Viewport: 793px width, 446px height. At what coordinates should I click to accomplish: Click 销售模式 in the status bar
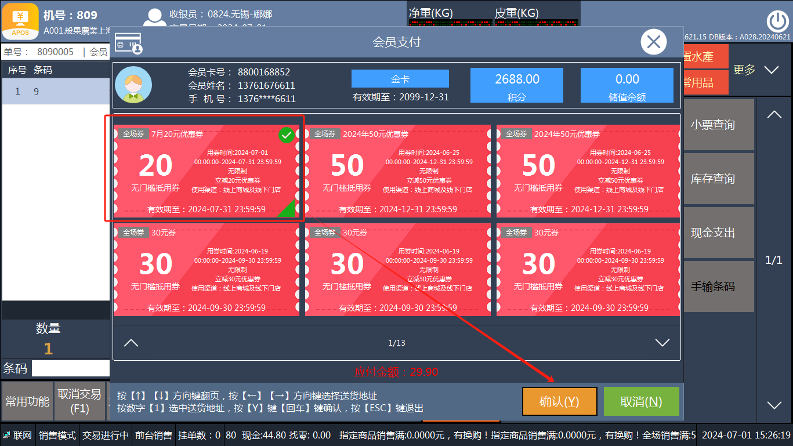57,436
